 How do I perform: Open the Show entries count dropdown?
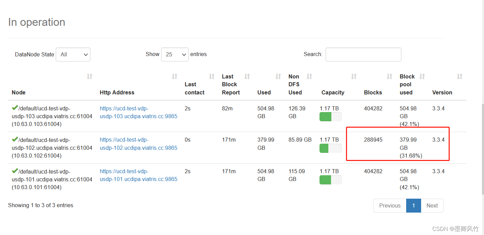click(x=175, y=54)
